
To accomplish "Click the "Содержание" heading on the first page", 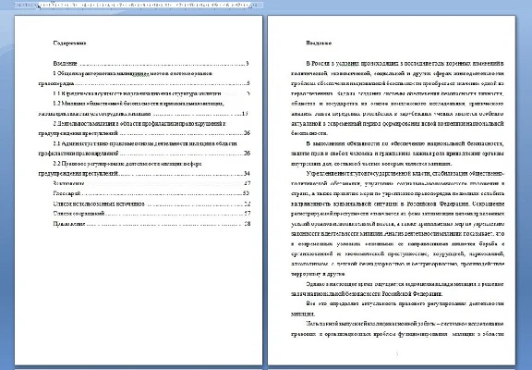I will (x=69, y=43).
